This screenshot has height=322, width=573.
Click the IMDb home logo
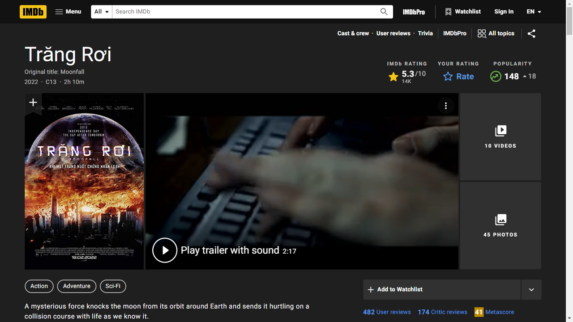pos(33,12)
